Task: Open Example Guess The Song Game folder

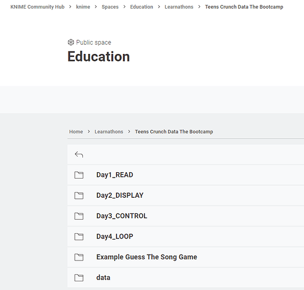Action: (x=147, y=257)
